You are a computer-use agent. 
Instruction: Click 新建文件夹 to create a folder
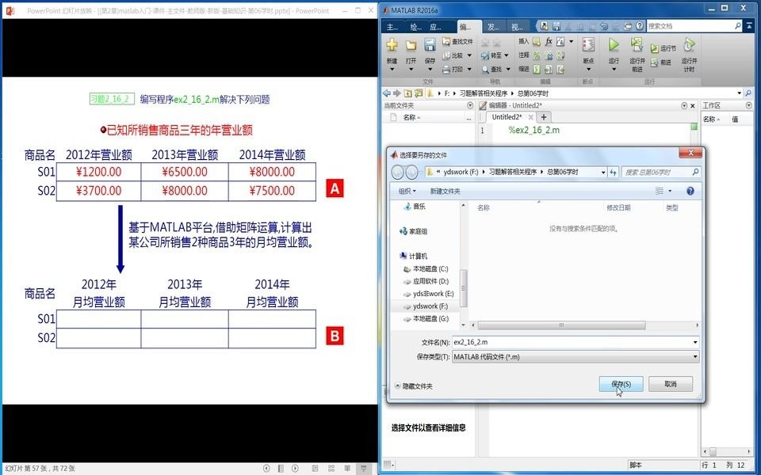coord(446,192)
